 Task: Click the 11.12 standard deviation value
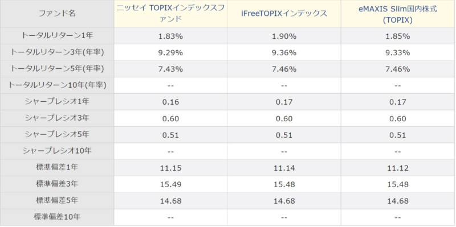click(x=397, y=168)
